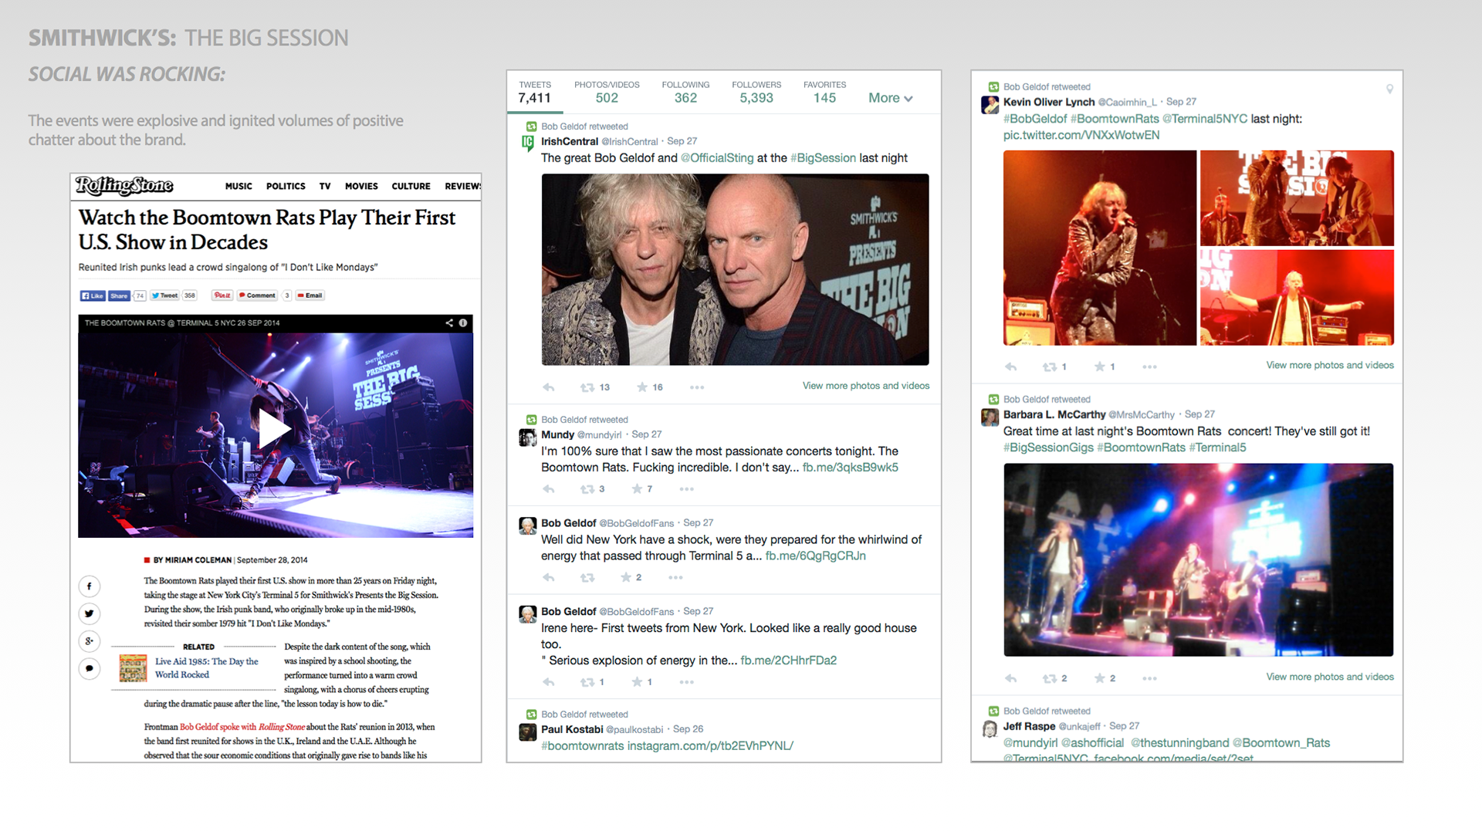This screenshot has height=831, width=1482.
Task: Click the video share icon
Action: (449, 323)
